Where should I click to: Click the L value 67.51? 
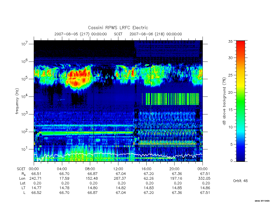coord(205,193)
